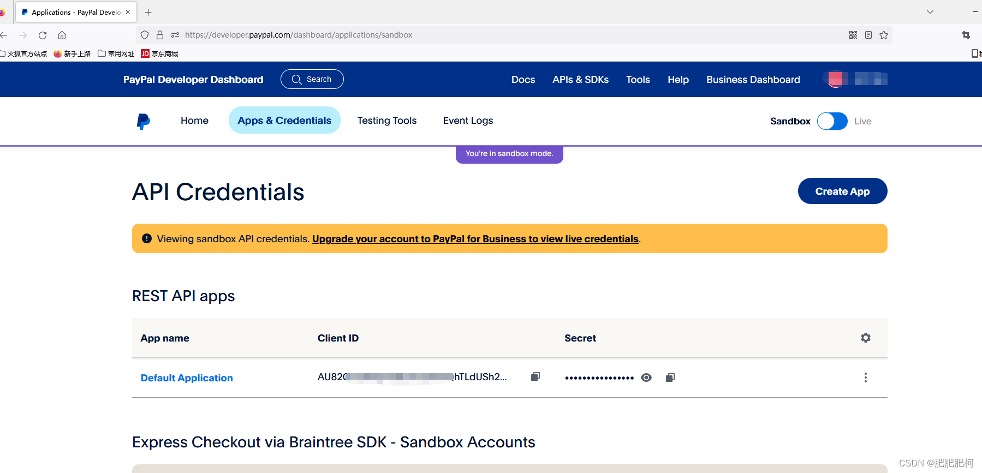Open the browser home page
982x473 pixels.
62,35
